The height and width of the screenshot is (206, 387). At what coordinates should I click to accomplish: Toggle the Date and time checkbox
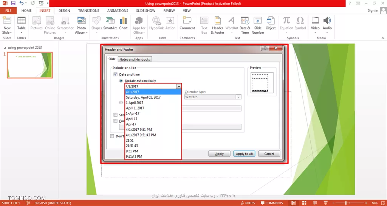pyautogui.click(x=115, y=74)
